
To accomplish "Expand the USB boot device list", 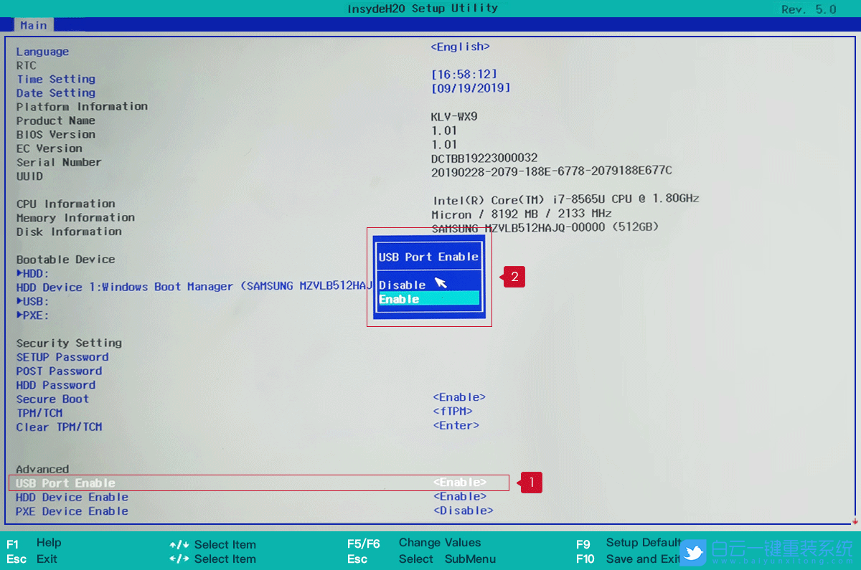I will 32,301.
